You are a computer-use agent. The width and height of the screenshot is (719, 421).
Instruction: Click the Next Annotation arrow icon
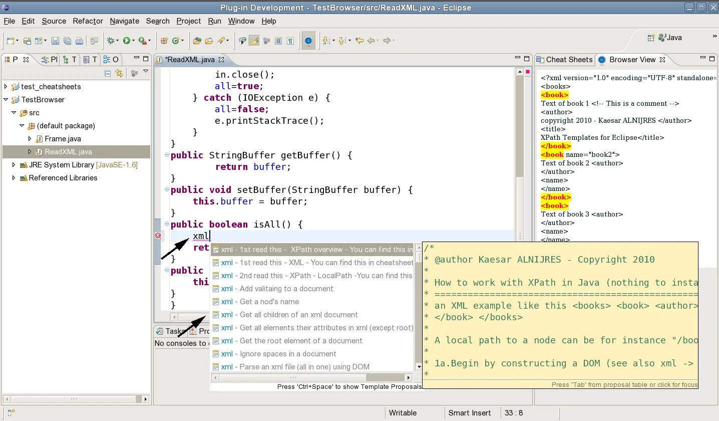326,41
